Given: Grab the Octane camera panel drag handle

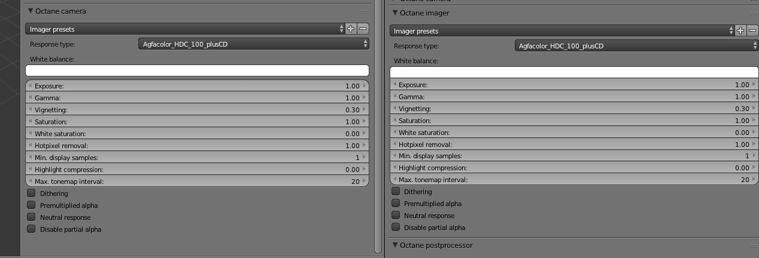Looking at the screenshot, I should click(365, 11).
